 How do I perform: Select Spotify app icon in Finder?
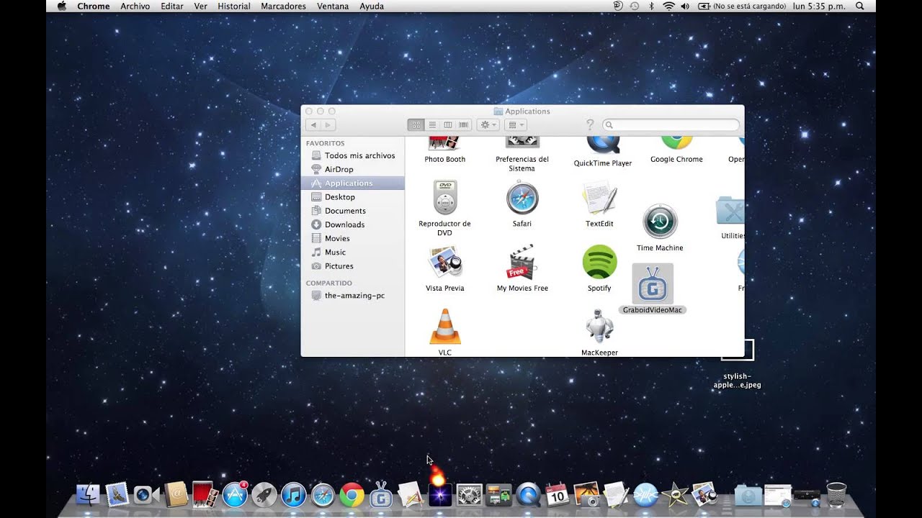click(x=599, y=263)
